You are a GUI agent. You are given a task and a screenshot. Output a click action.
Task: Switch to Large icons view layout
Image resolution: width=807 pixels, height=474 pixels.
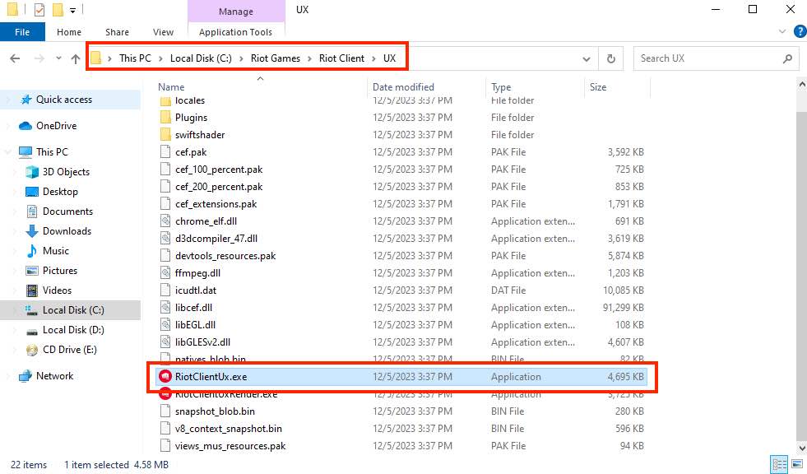click(x=796, y=463)
